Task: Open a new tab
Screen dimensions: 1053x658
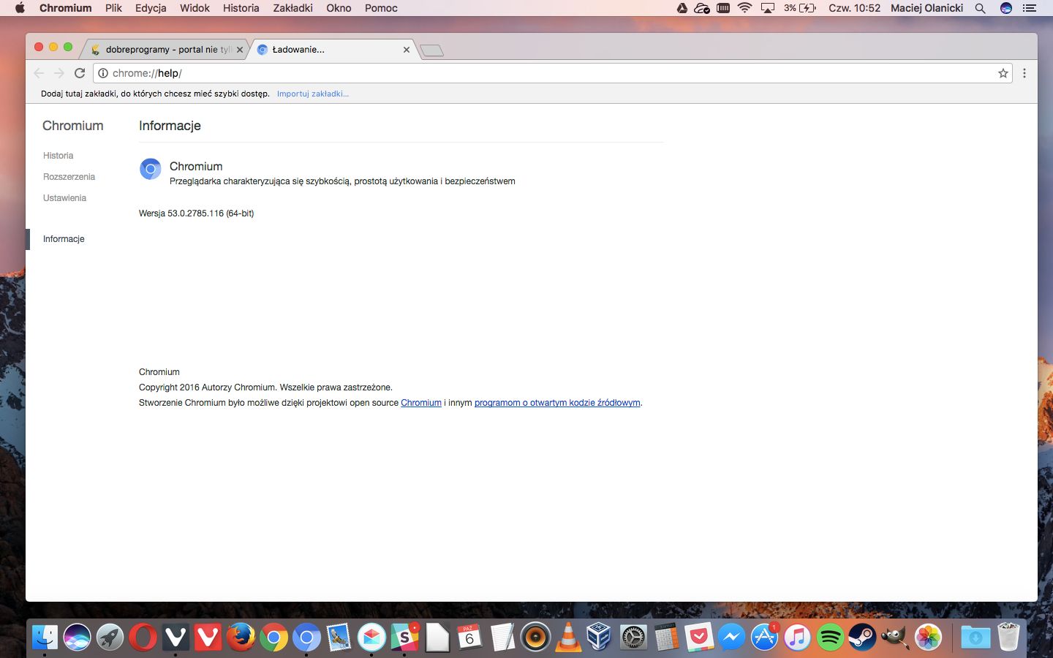Action: point(432,50)
